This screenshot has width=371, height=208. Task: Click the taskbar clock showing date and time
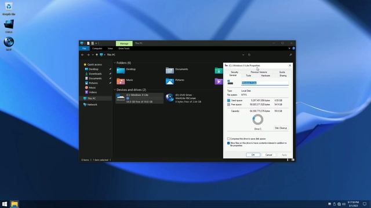coord(353,204)
